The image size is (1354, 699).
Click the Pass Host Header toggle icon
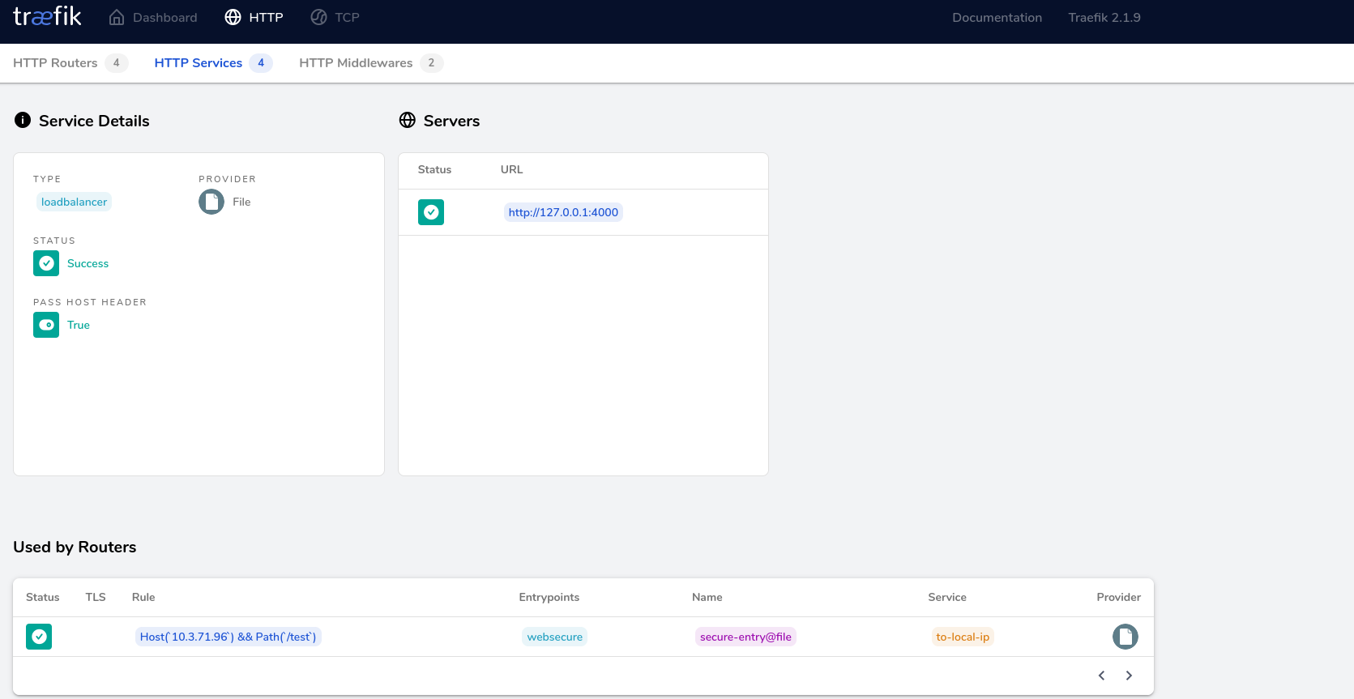[46, 325]
